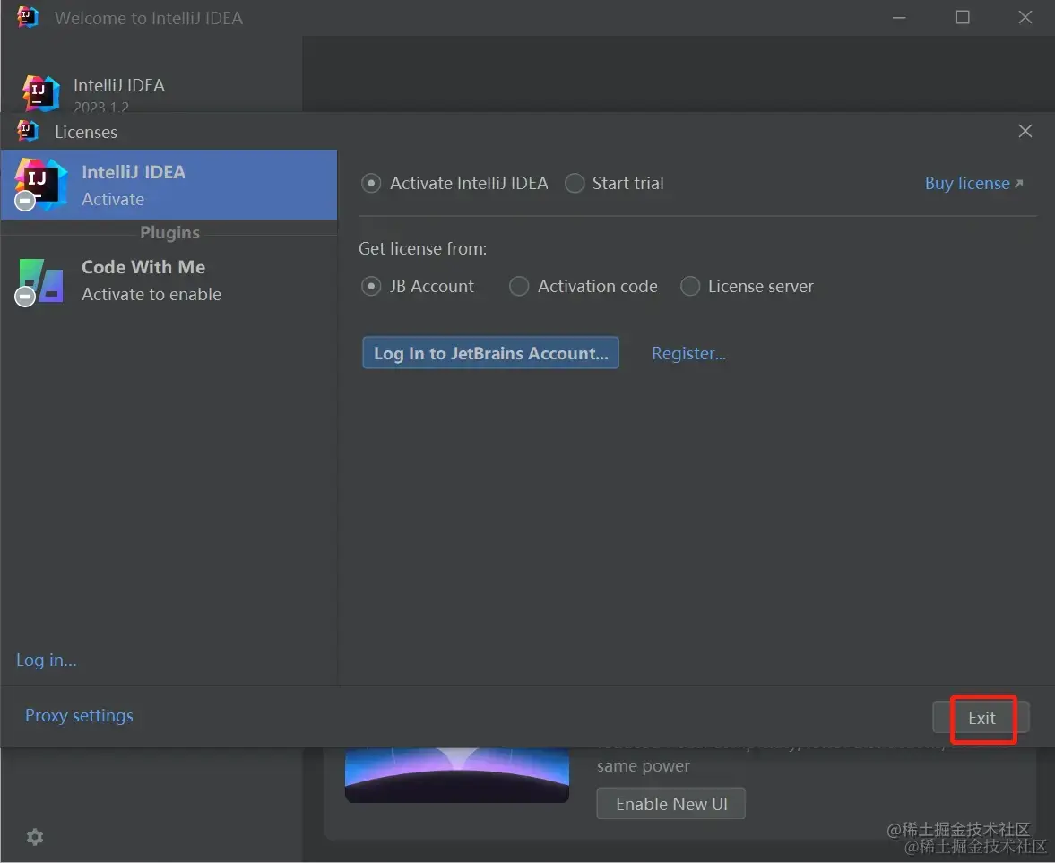Click the Exit button
1055x863 pixels.
[x=981, y=718]
